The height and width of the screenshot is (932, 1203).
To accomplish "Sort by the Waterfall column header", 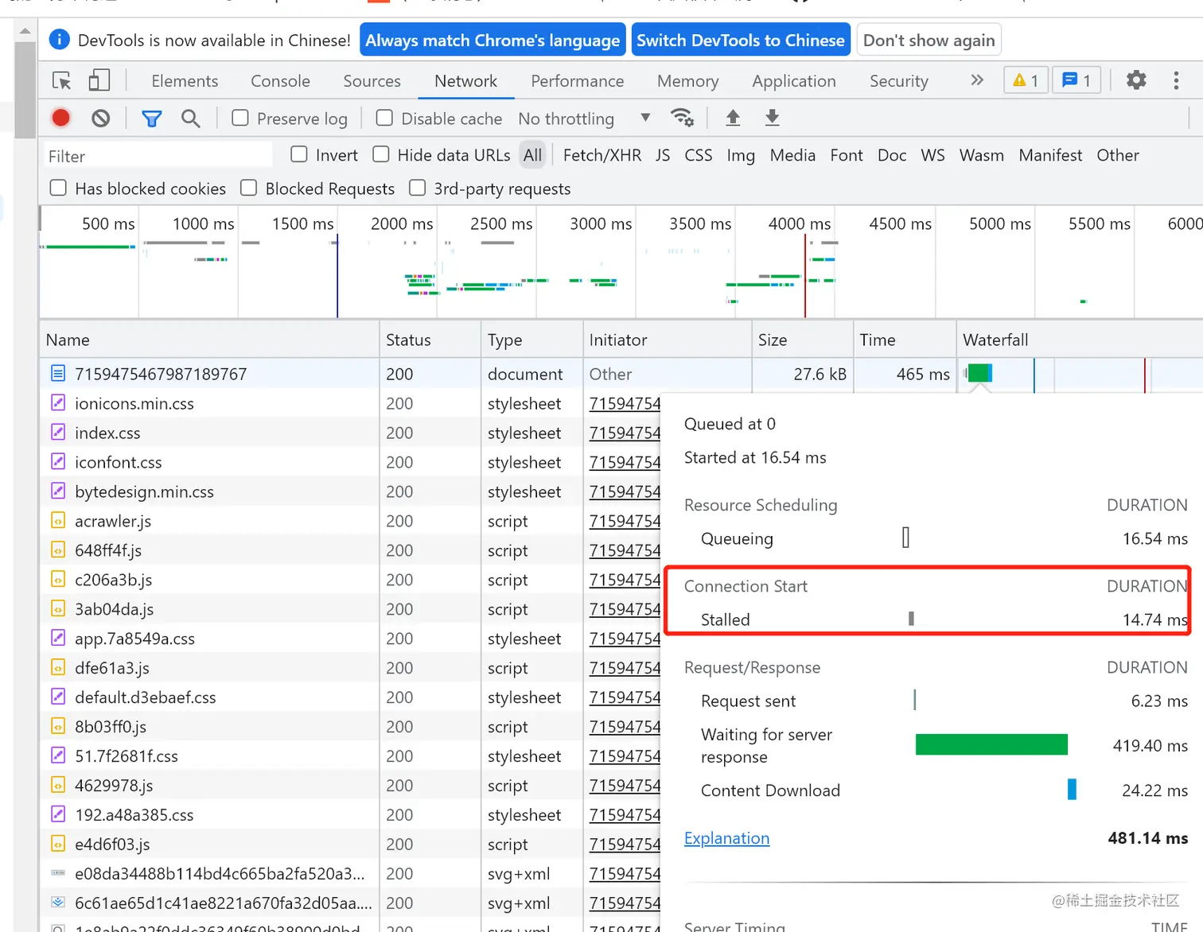I will coord(1080,340).
